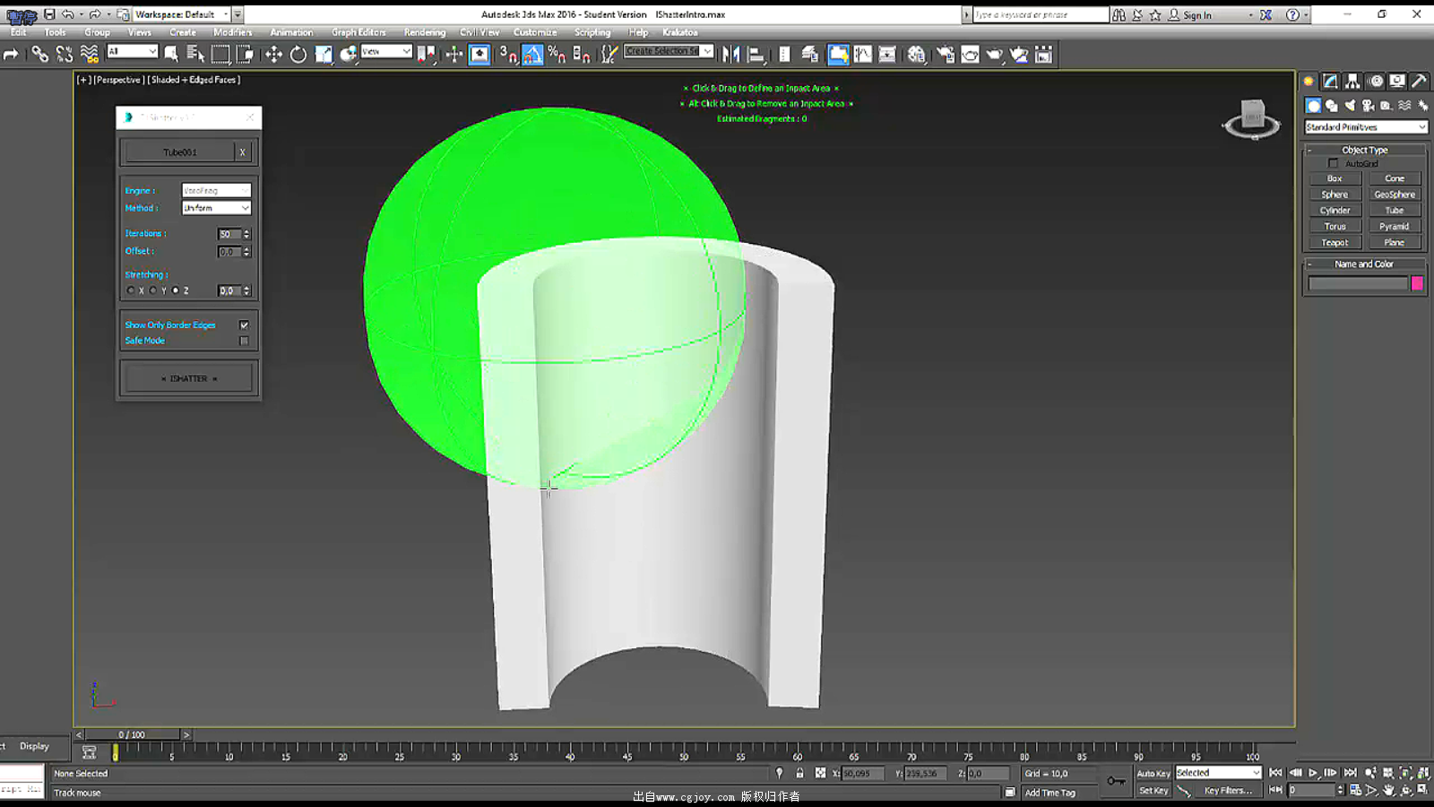Screen dimensions: 1434x807
Task: Open the Workspace Default dropdown
Action: pyautogui.click(x=182, y=14)
